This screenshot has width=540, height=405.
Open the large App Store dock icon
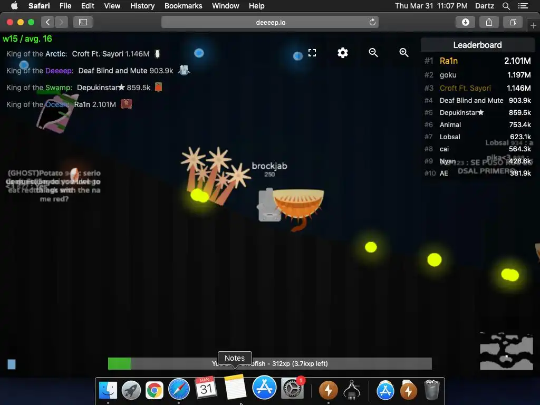pos(264,387)
